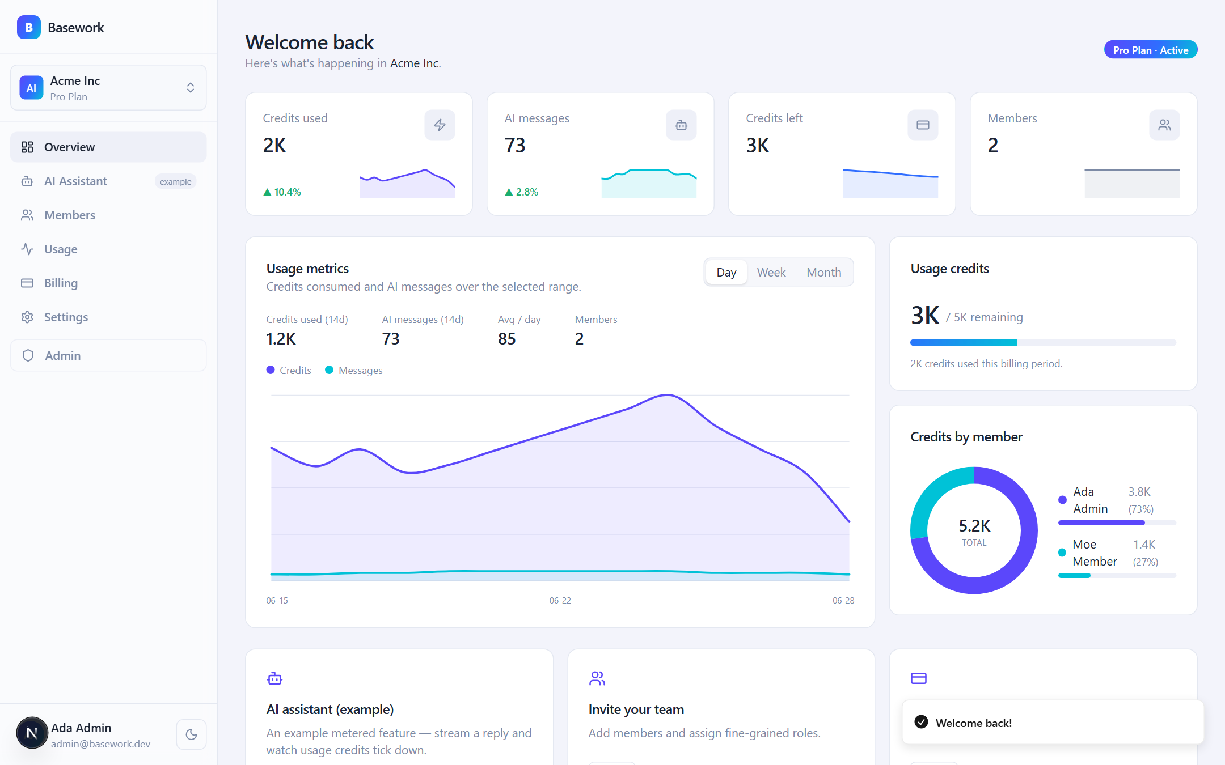Click the Pro Plan · Active badge
The height and width of the screenshot is (765, 1225).
(1151, 50)
